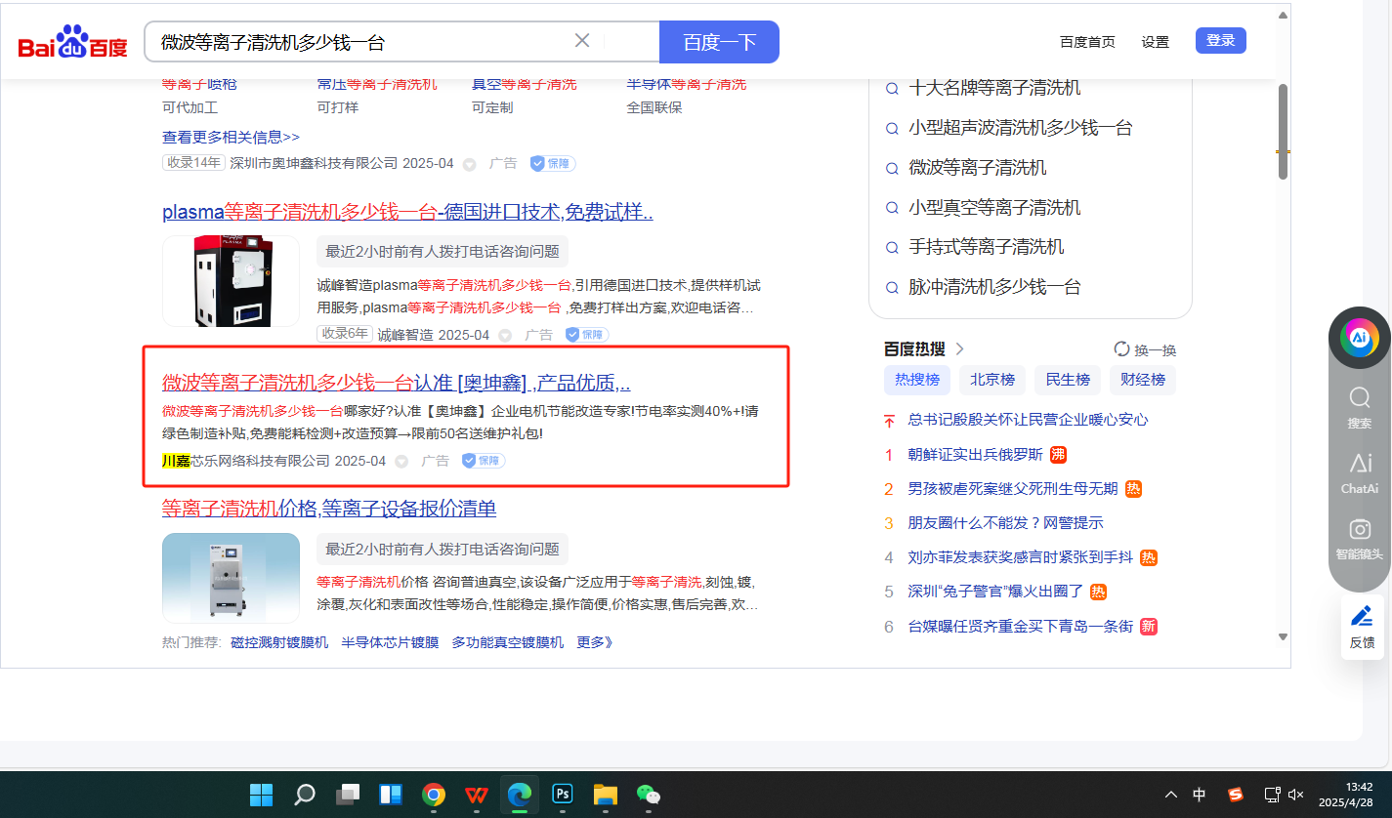Image resolution: width=1392 pixels, height=818 pixels.
Task: Click the plasma cleaner product thumbnail
Action: pos(231,281)
